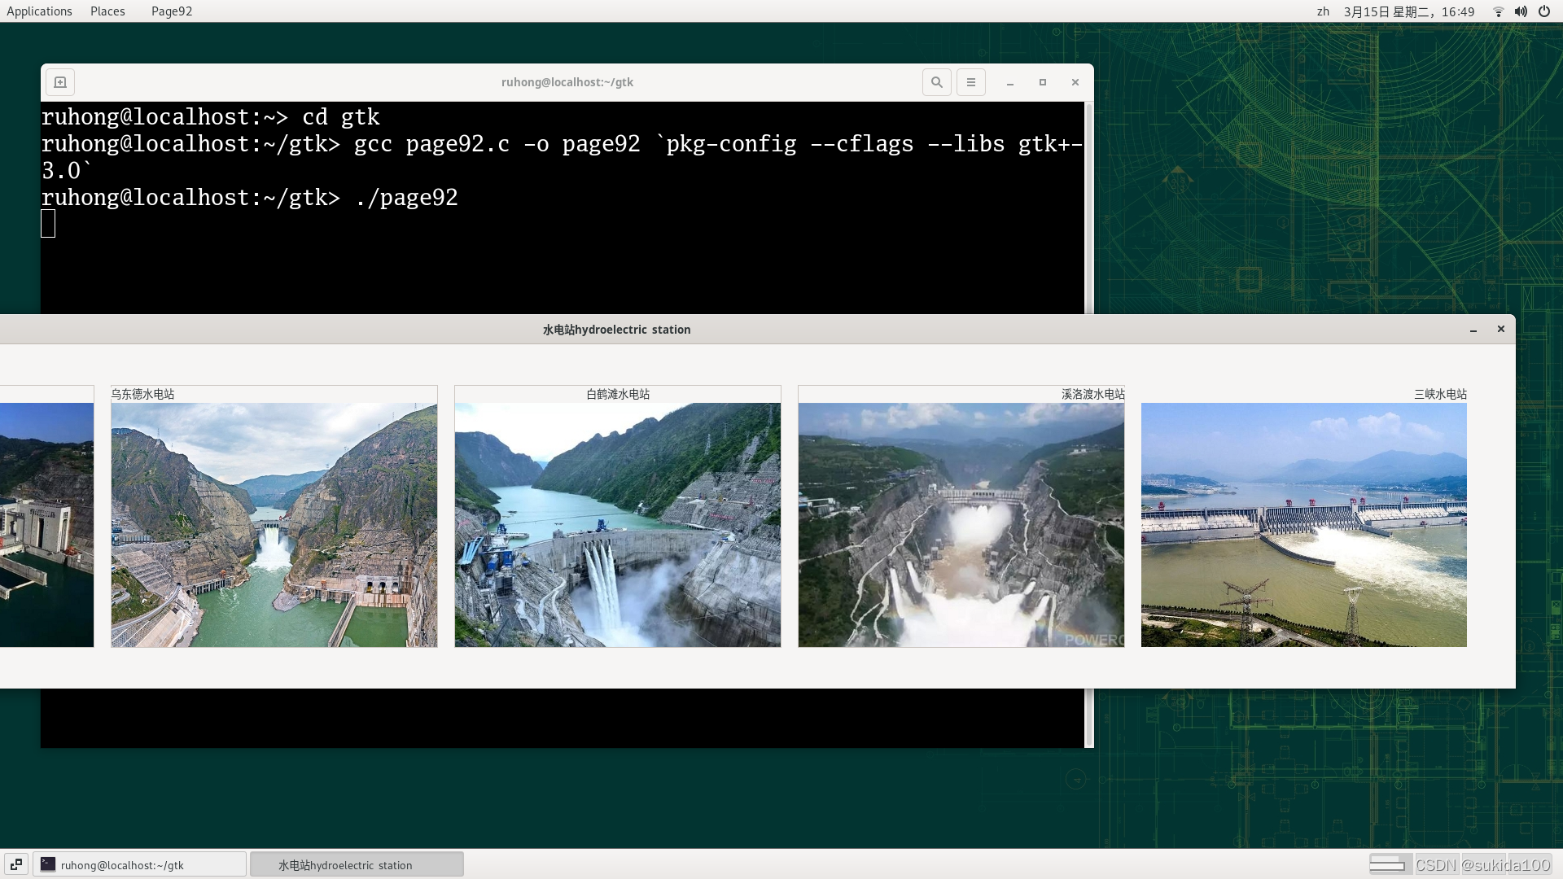Click the volume speaker icon
1563x879 pixels.
1521,11
